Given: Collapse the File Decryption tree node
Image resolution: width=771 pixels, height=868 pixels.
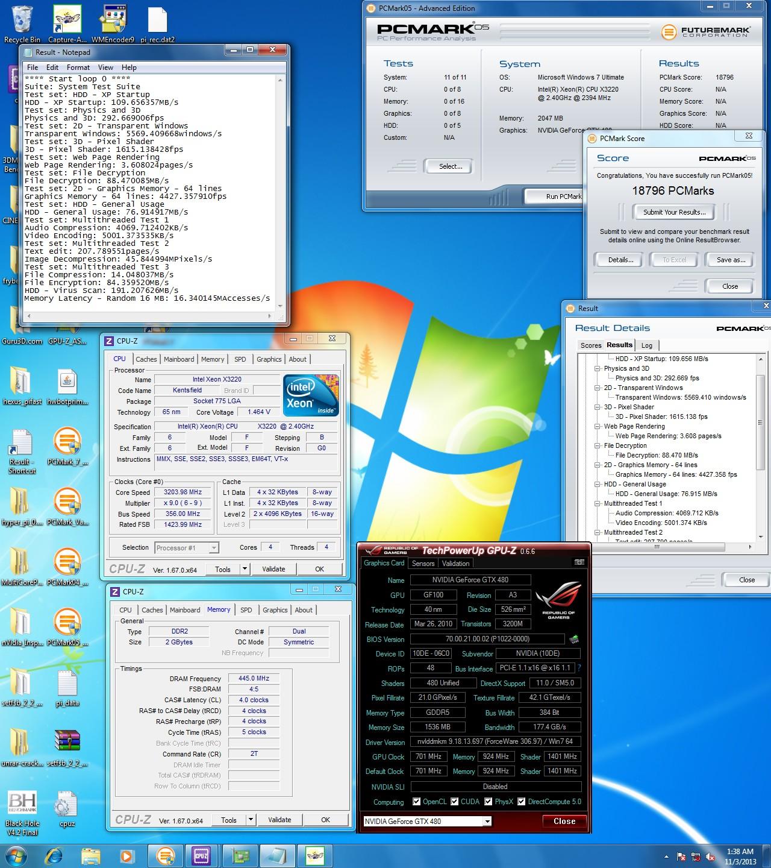Looking at the screenshot, I should point(598,445).
